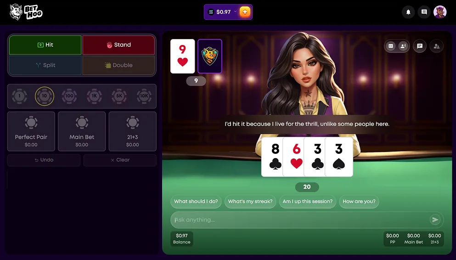The image size is (456, 260).
Task: Place chip on 21+3 side bet
Action: click(x=133, y=131)
